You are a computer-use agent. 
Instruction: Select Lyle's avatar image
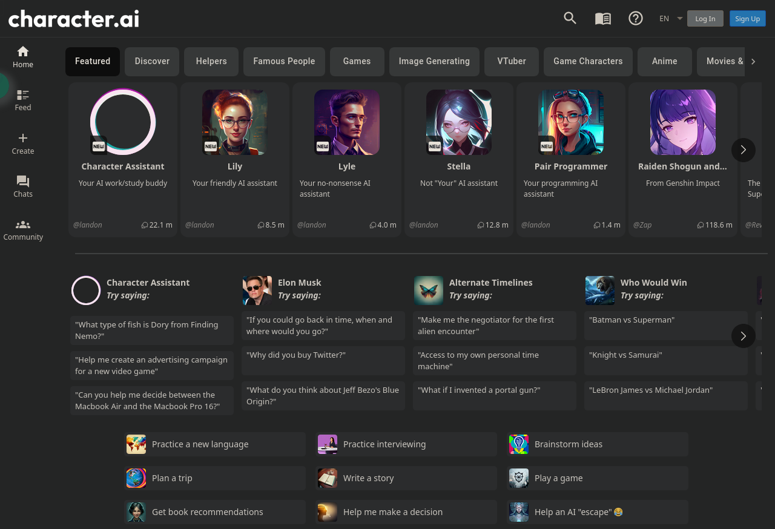(347, 122)
